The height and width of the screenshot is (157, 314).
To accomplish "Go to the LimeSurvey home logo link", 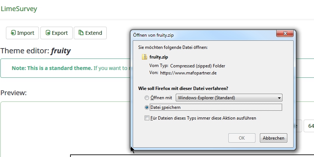I will [x=19, y=9].
